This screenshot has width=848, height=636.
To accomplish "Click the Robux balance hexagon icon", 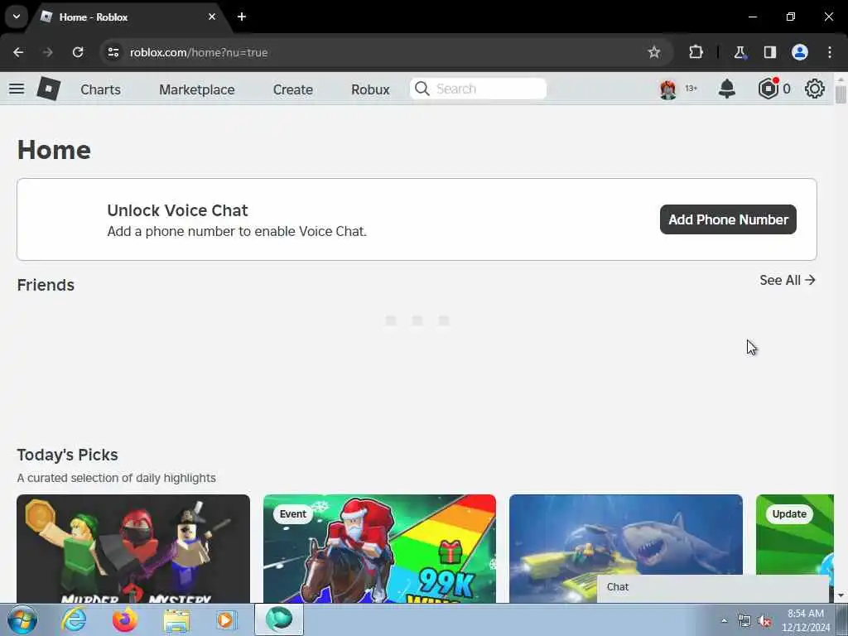I will click(768, 89).
